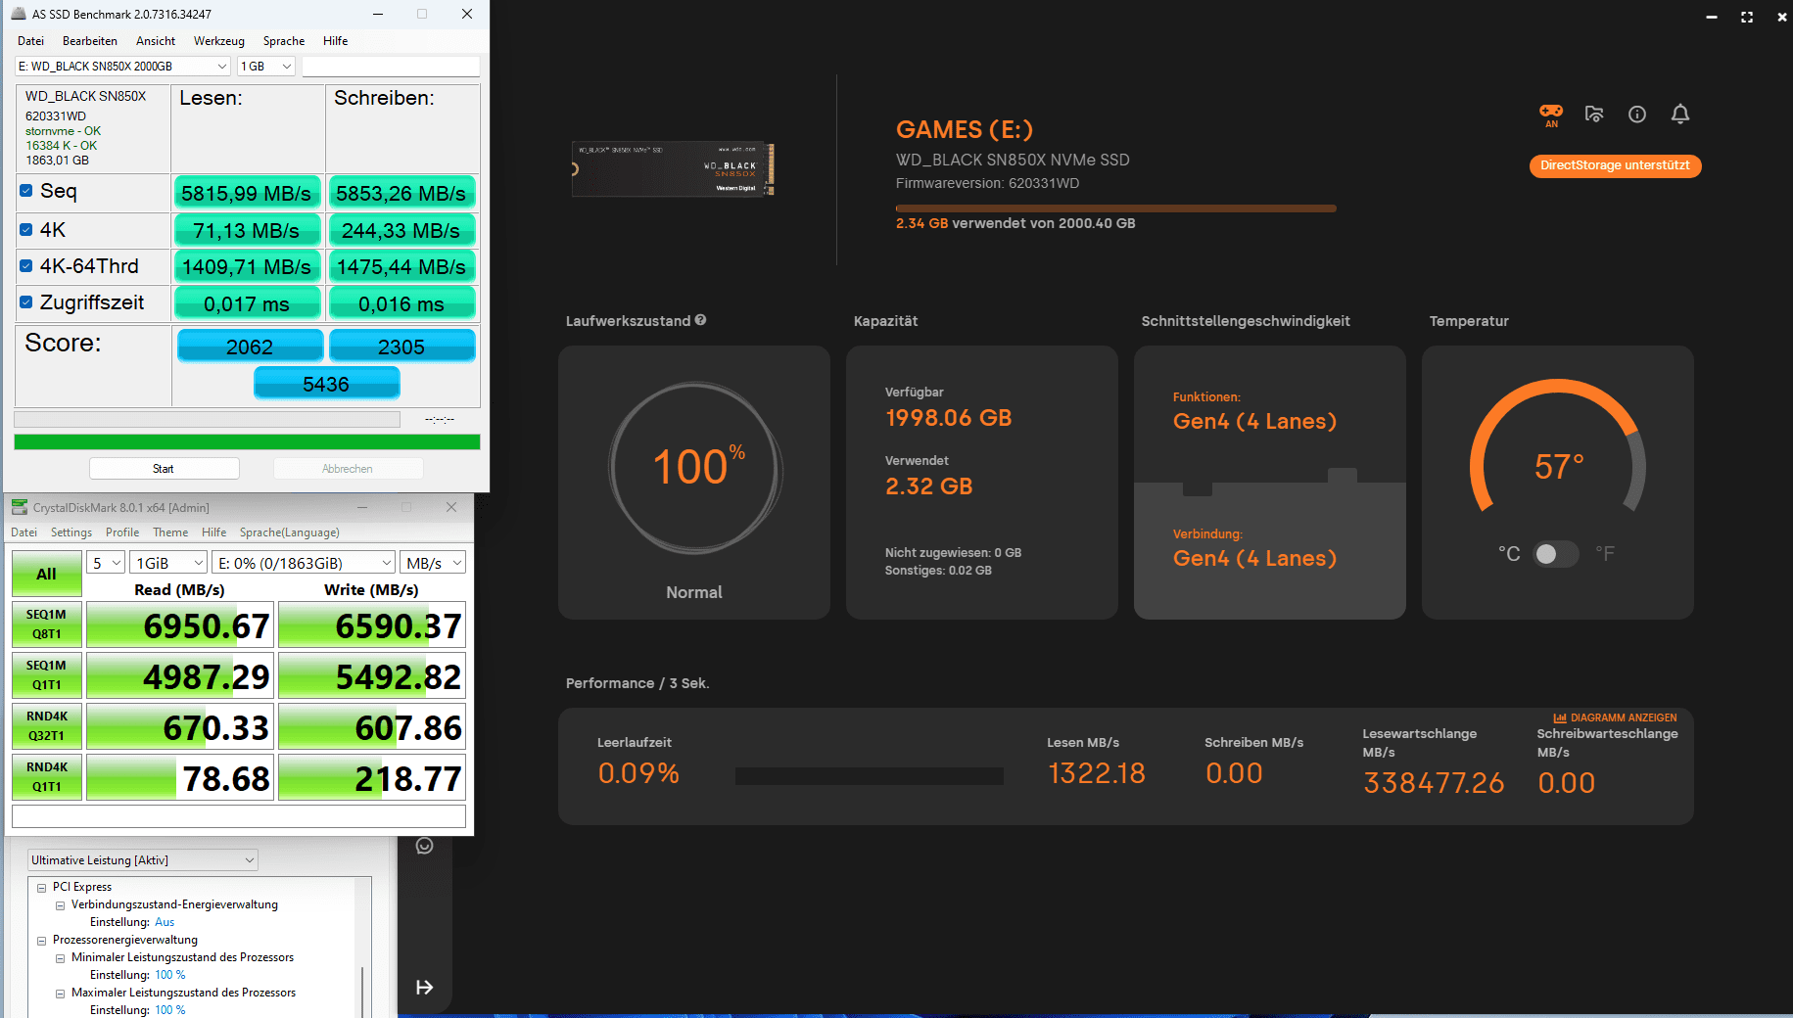Screen dimensions: 1793x1018
Task: Open the Datei menu in CrystalDiskMark
Action: tap(24, 532)
